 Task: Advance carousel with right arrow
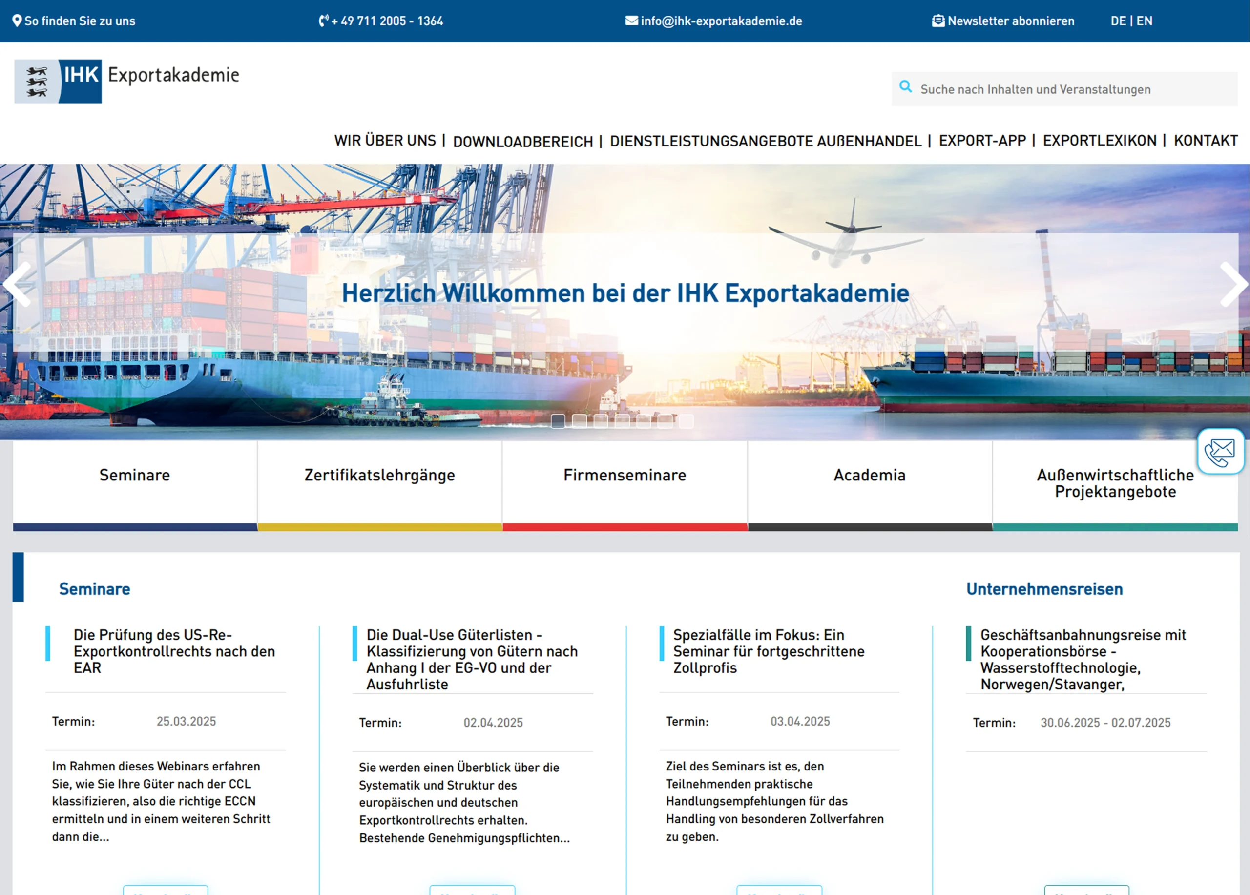[1233, 284]
